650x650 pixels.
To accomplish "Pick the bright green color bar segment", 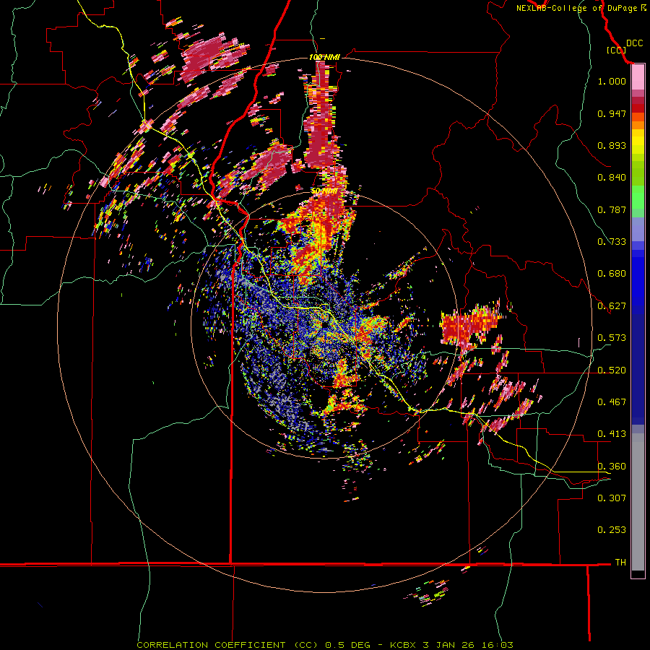I will click(x=638, y=197).
